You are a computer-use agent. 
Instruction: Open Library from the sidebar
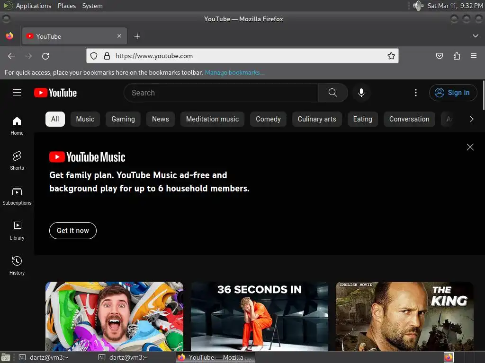click(x=17, y=231)
